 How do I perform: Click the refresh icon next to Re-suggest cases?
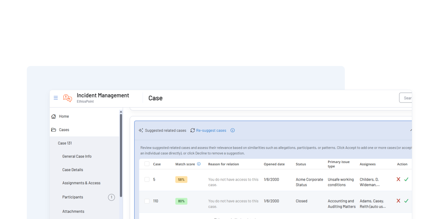pyautogui.click(x=193, y=130)
